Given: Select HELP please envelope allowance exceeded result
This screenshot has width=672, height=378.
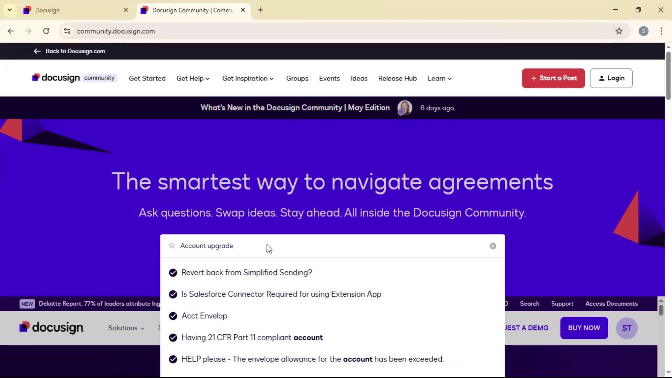Looking at the screenshot, I should (312, 359).
